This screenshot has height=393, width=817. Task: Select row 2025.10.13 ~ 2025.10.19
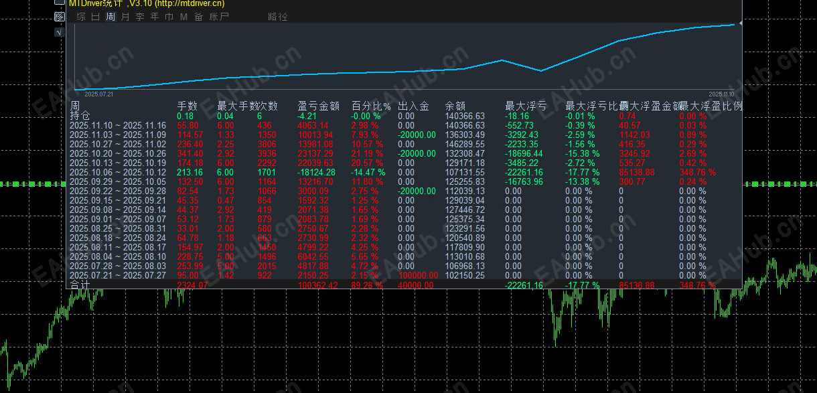click(x=118, y=163)
